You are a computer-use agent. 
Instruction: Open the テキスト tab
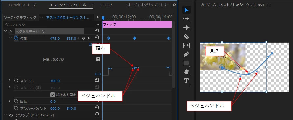(x=107, y=5)
